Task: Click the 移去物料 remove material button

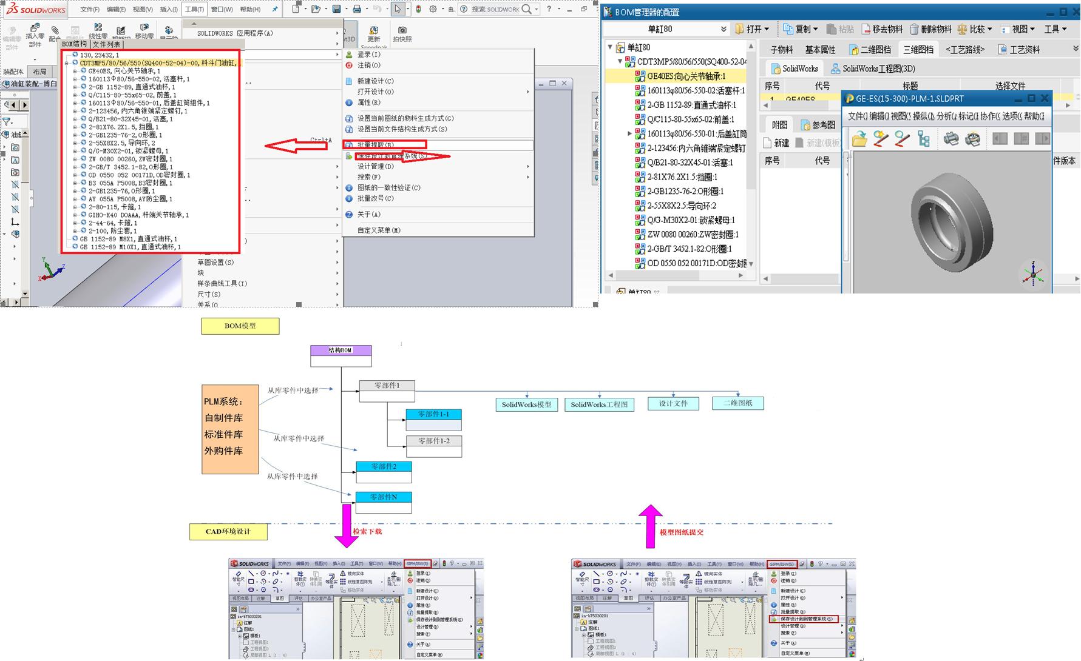Action: click(882, 29)
